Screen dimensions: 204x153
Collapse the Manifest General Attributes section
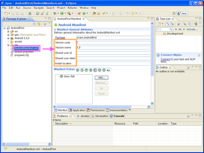(x=55, y=30)
